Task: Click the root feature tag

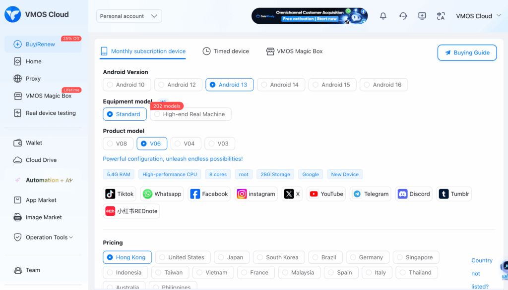Action: 244,174
